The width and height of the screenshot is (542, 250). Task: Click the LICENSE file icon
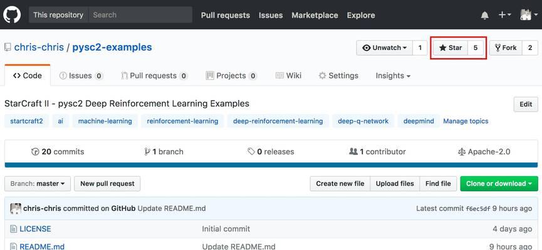point(14,229)
